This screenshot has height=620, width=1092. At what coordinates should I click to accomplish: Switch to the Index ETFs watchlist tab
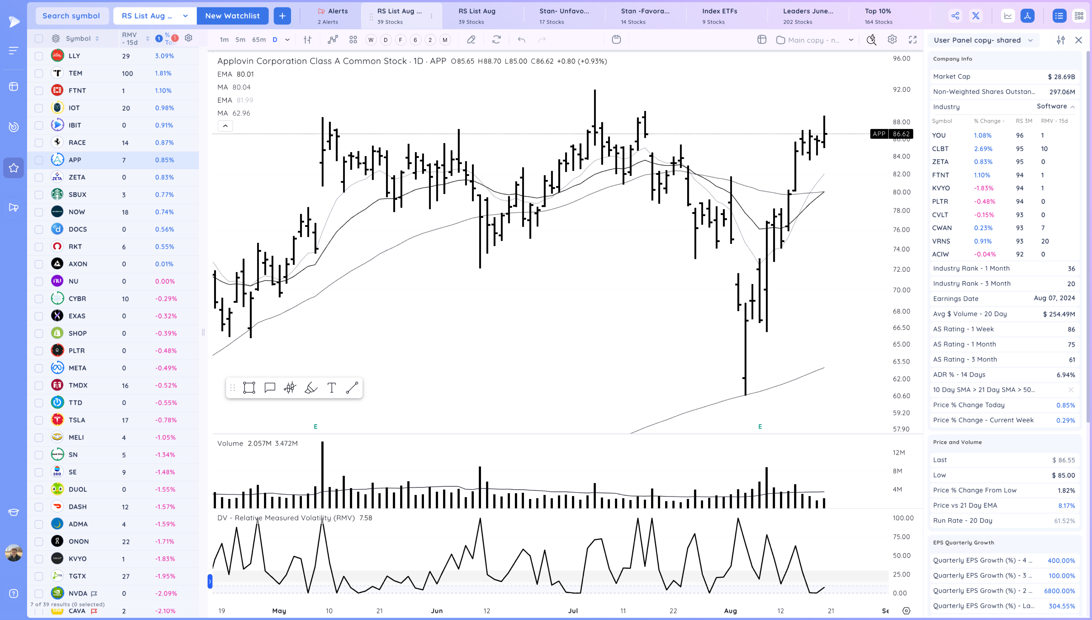[719, 16]
